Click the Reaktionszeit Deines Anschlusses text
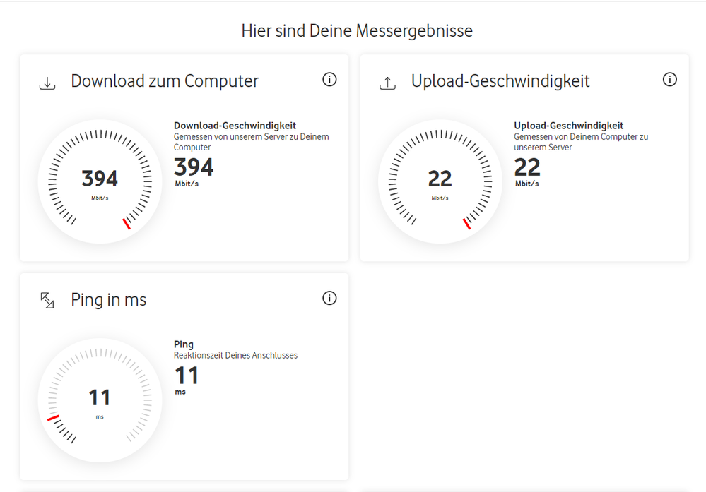This screenshot has height=492, width=706. 235,355
